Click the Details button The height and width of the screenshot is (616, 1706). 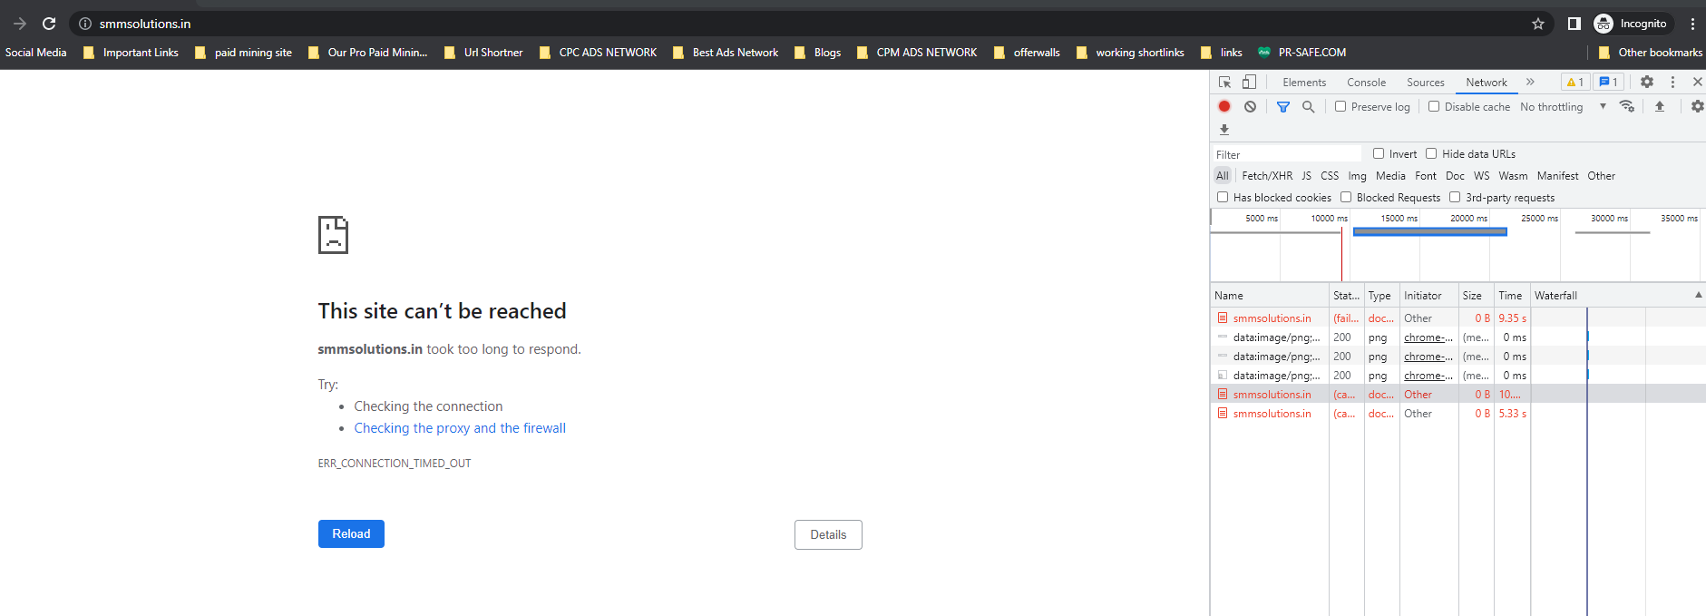point(828,534)
